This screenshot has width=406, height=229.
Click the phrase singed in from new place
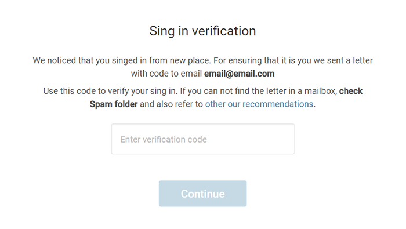[x=162, y=60]
